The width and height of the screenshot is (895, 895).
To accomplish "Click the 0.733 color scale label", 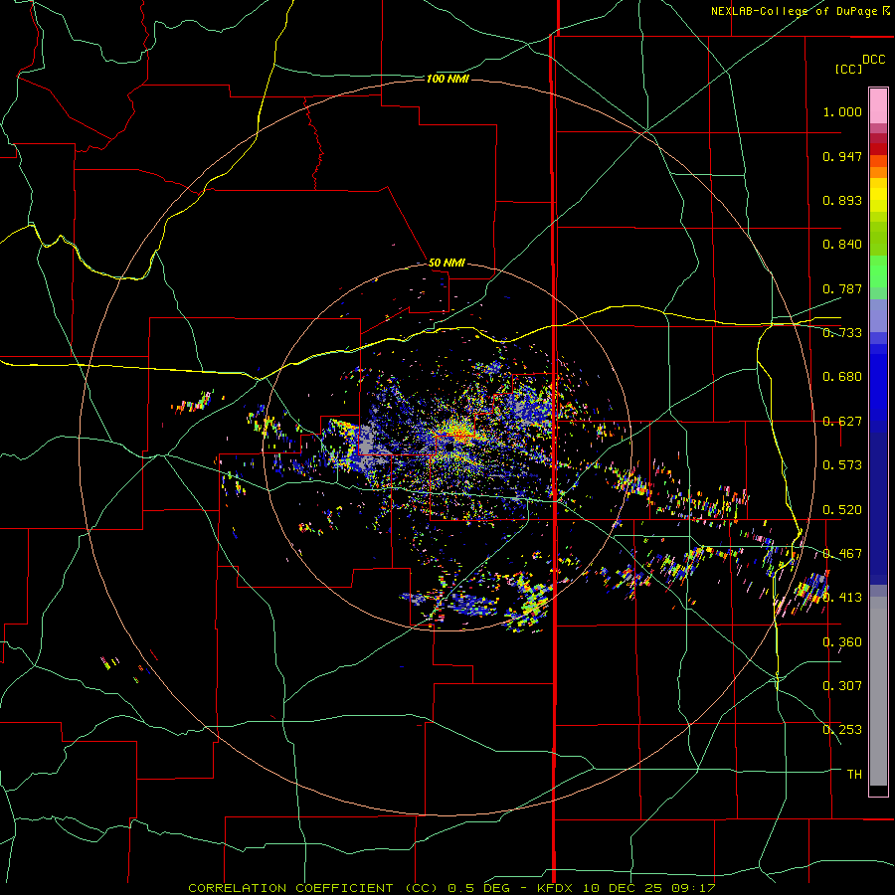I will coord(842,333).
